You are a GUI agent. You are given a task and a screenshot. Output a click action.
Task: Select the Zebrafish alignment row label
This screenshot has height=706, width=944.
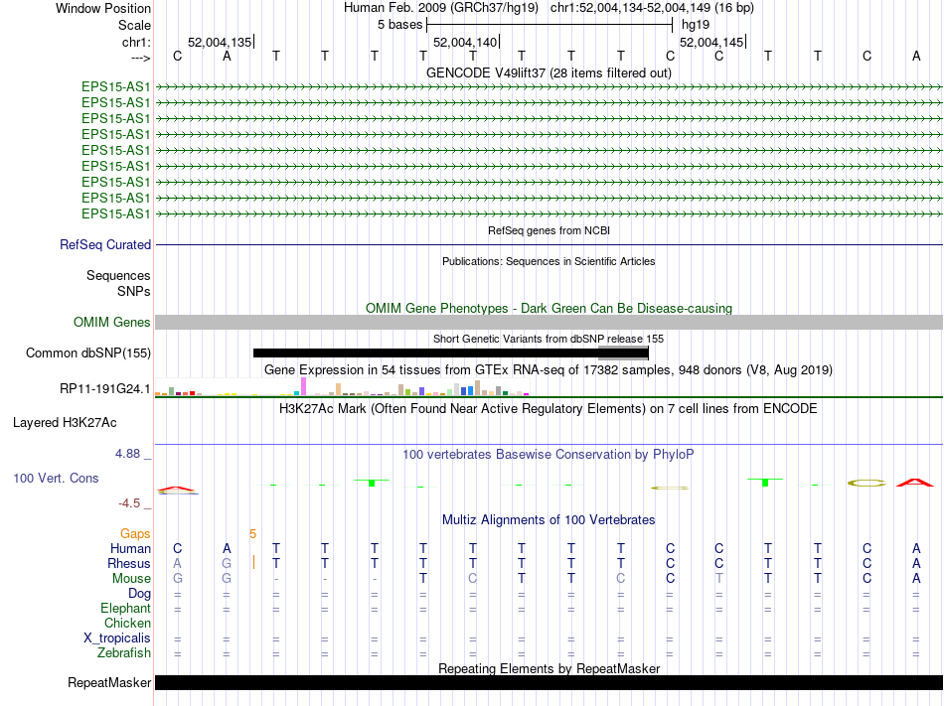tap(124, 652)
